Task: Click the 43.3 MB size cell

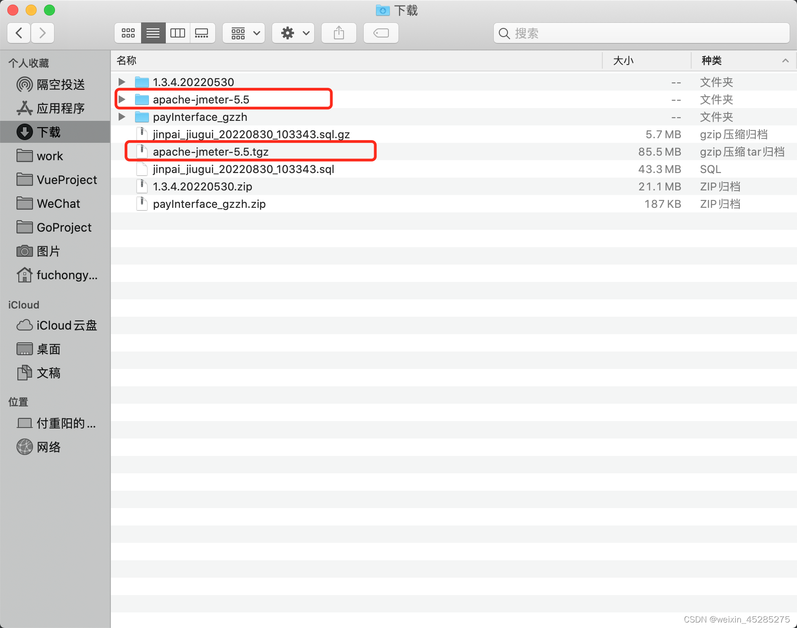Action: click(660, 169)
